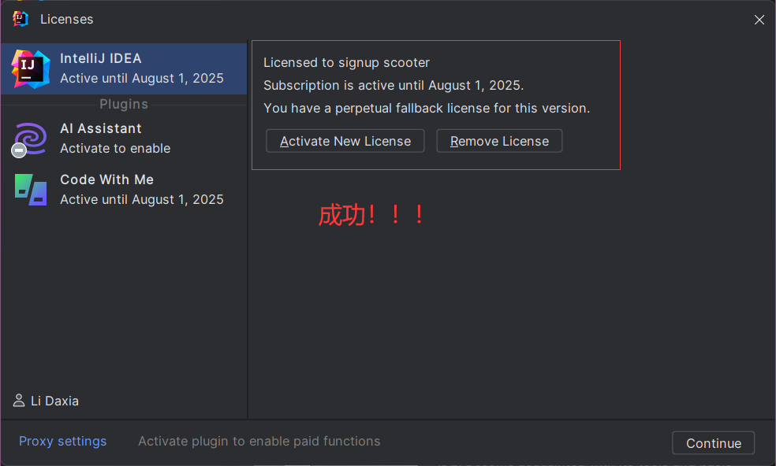
Task: Click the Activate New License button
Action: (x=345, y=141)
